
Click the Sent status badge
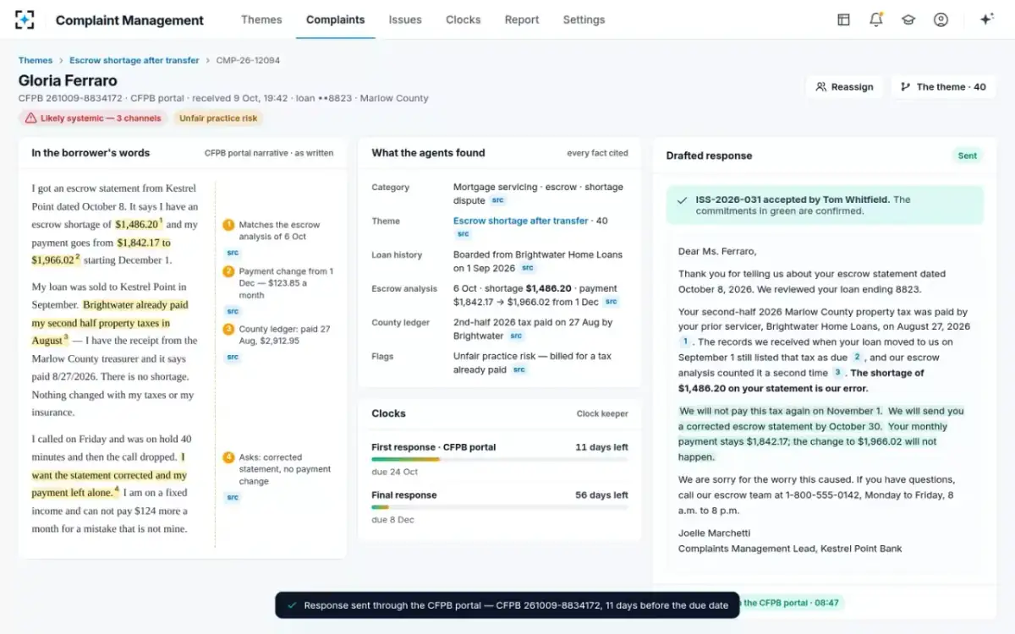point(968,156)
